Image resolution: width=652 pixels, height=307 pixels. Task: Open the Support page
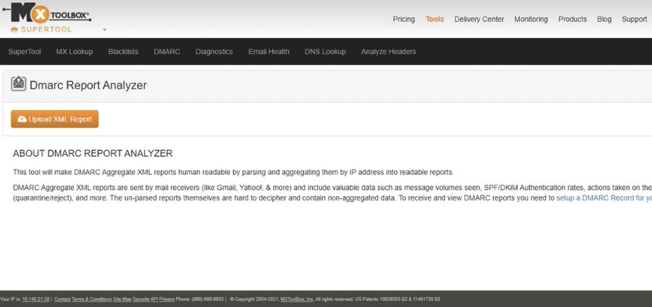click(x=634, y=19)
